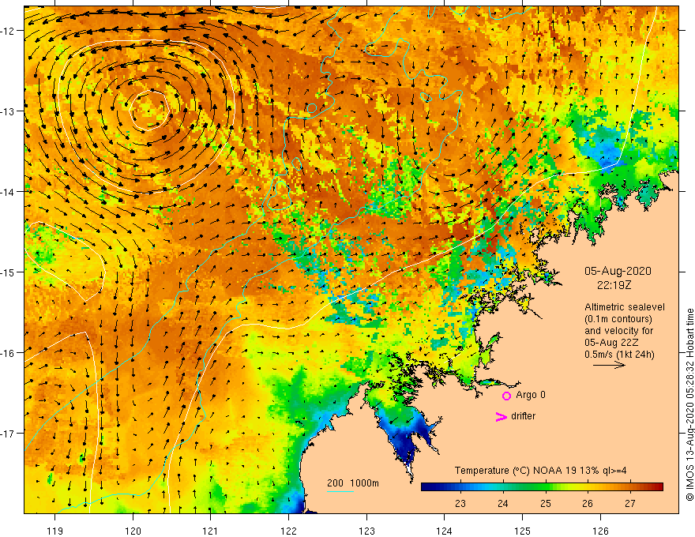
Task: Click the date text 05-Aug-2020
Action: click(x=618, y=271)
